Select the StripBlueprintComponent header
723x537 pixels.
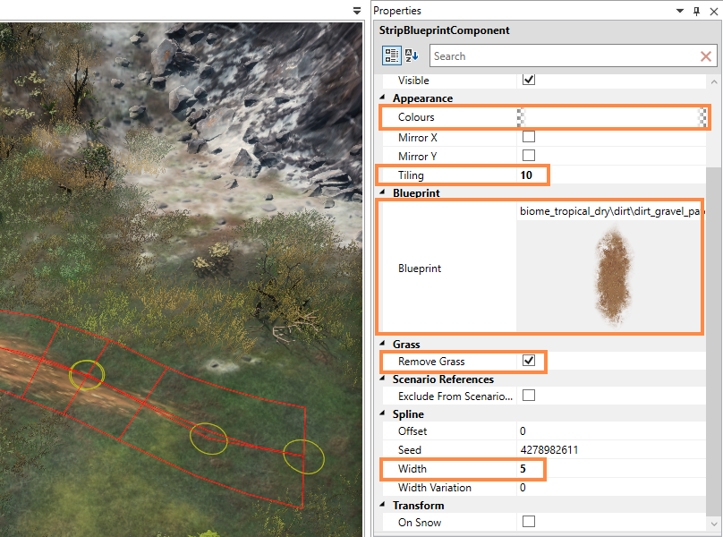(x=444, y=30)
